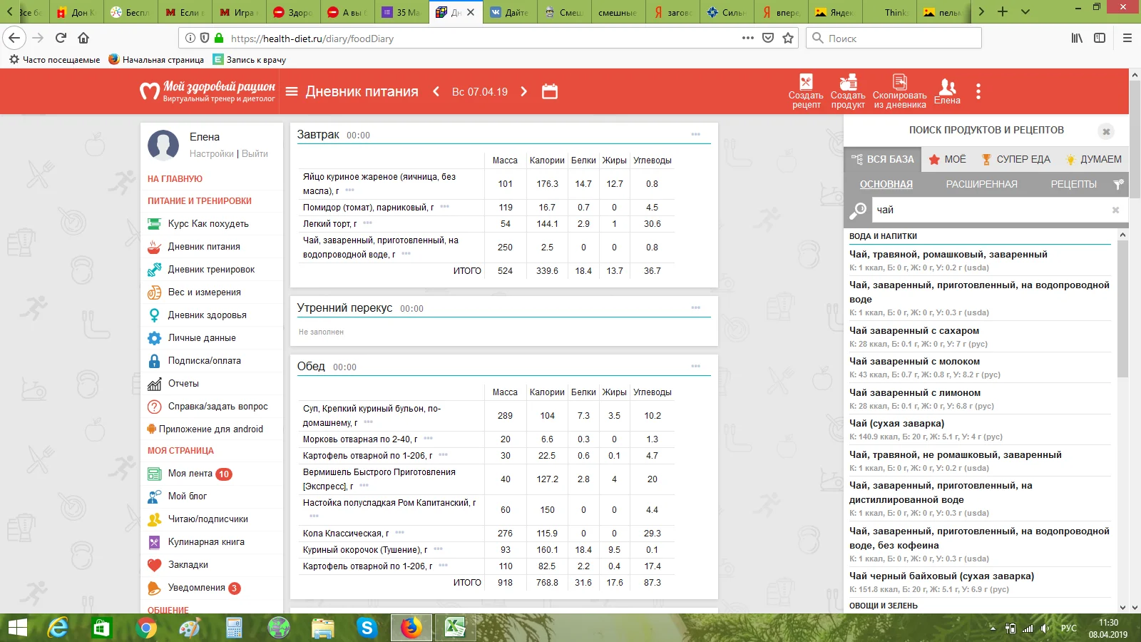1141x642 pixels.
Task: Click Скопировать из дневника icon
Action: click(900, 83)
